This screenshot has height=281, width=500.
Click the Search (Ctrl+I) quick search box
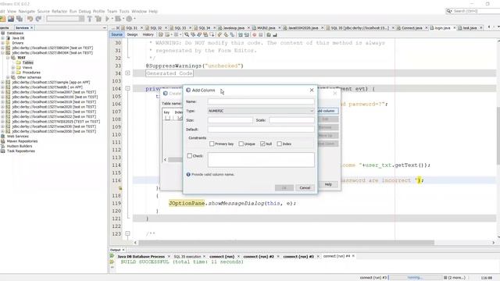pos(473,11)
